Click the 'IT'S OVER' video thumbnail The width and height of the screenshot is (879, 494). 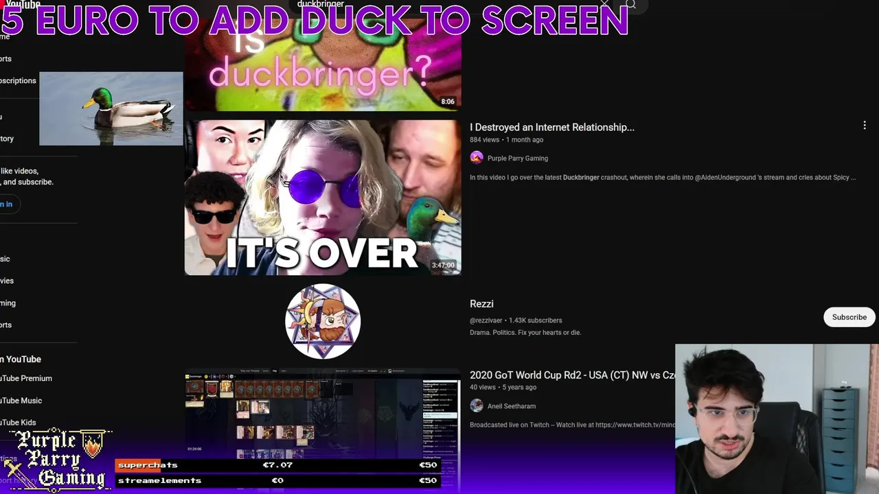click(323, 198)
